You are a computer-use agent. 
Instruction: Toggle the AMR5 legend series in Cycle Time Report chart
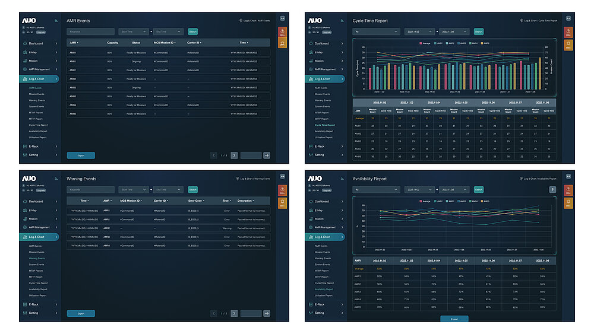tap(483, 43)
